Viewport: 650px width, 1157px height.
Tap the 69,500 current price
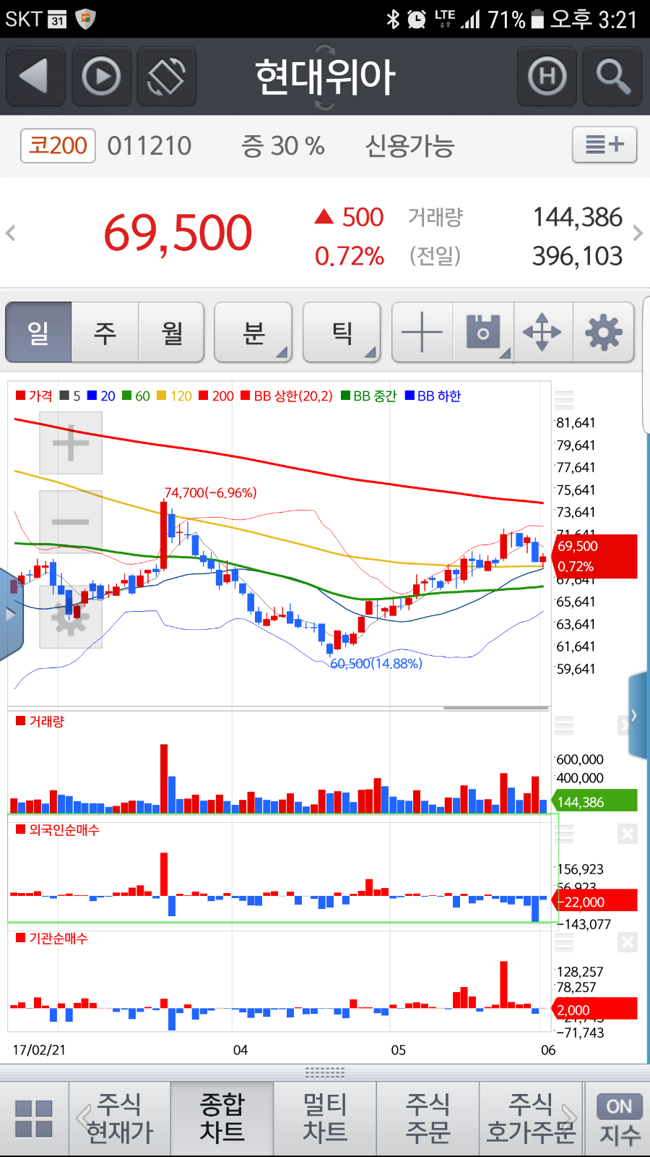click(x=178, y=234)
